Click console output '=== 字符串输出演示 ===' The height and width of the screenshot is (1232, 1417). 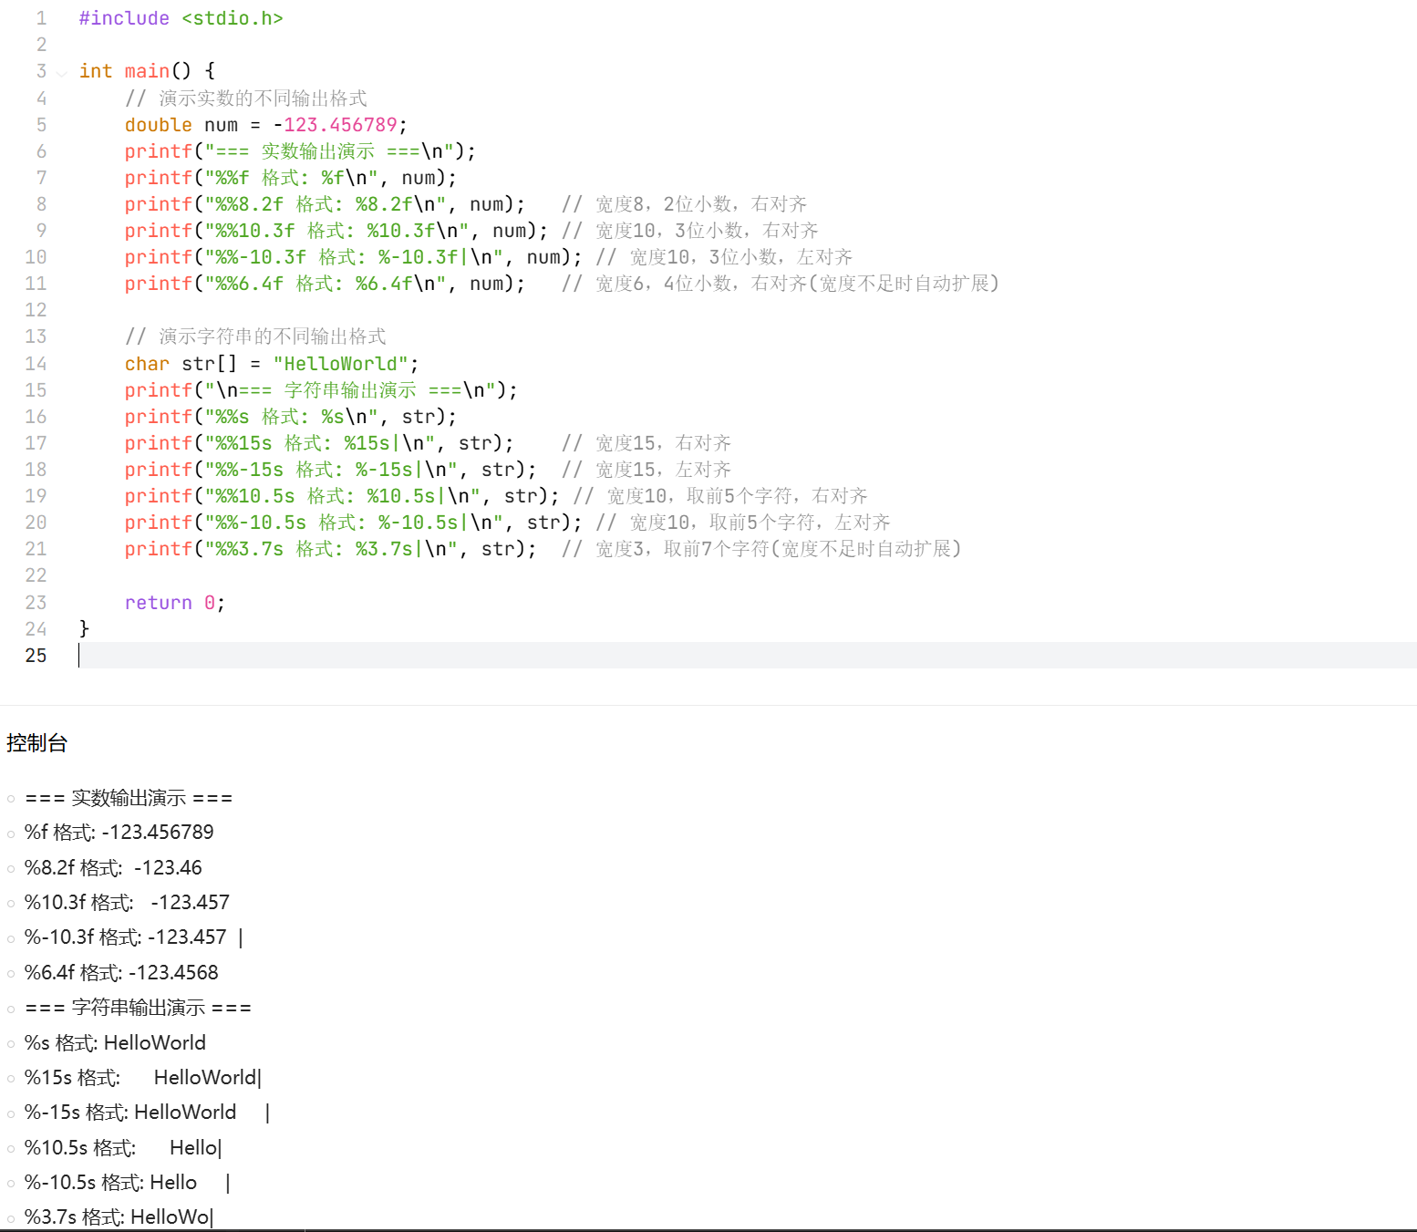click(x=138, y=1008)
